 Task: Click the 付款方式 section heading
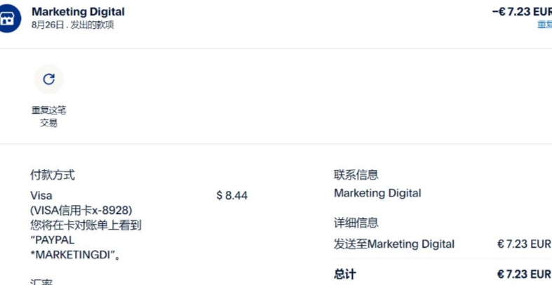(53, 175)
